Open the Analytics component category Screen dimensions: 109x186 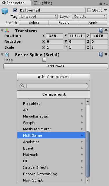tap(51, 142)
